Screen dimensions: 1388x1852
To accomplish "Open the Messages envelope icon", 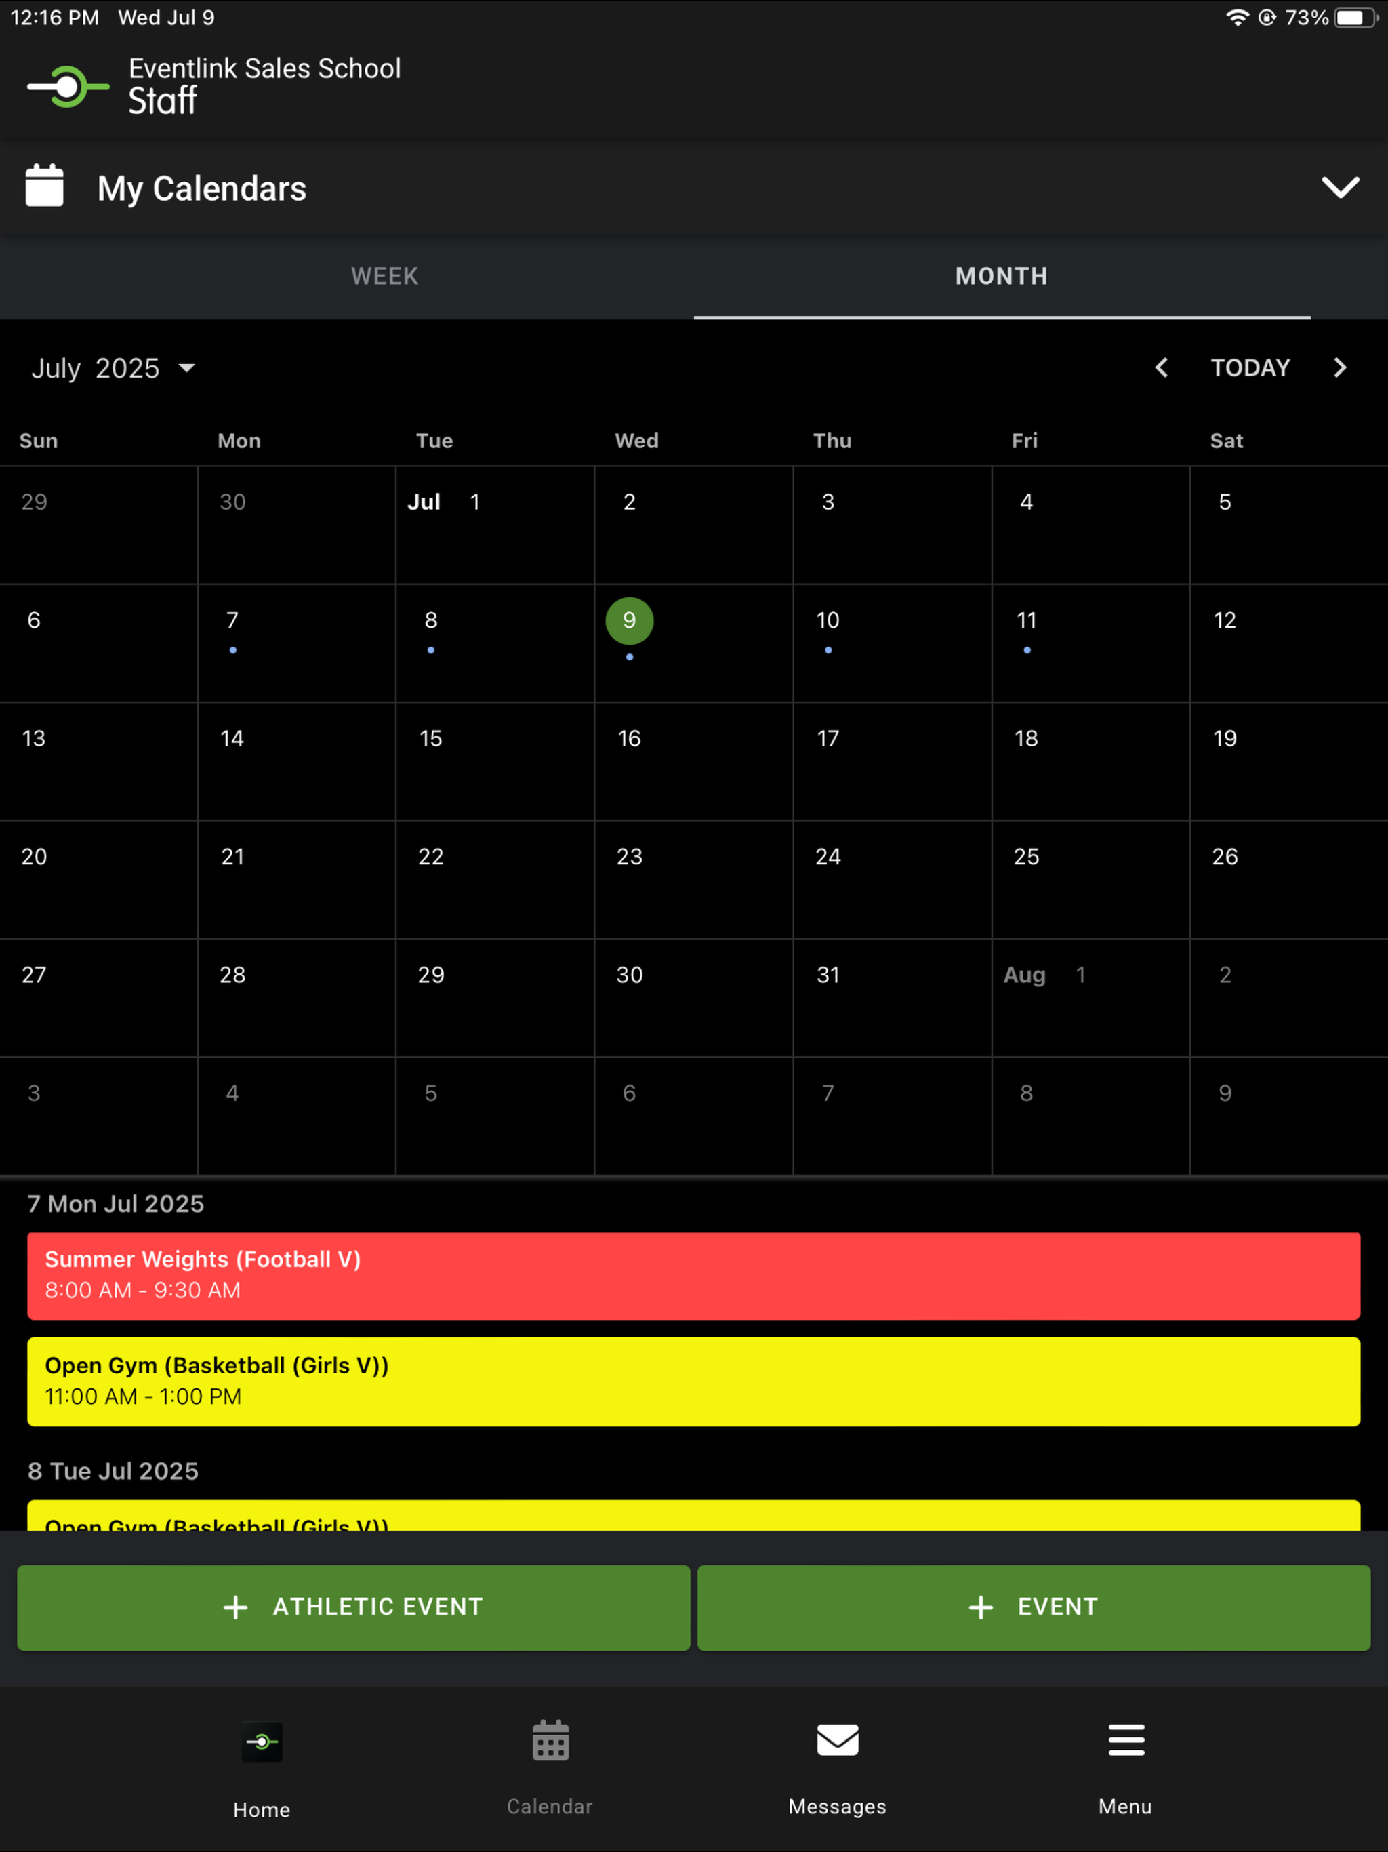I will click(837, 1739).
